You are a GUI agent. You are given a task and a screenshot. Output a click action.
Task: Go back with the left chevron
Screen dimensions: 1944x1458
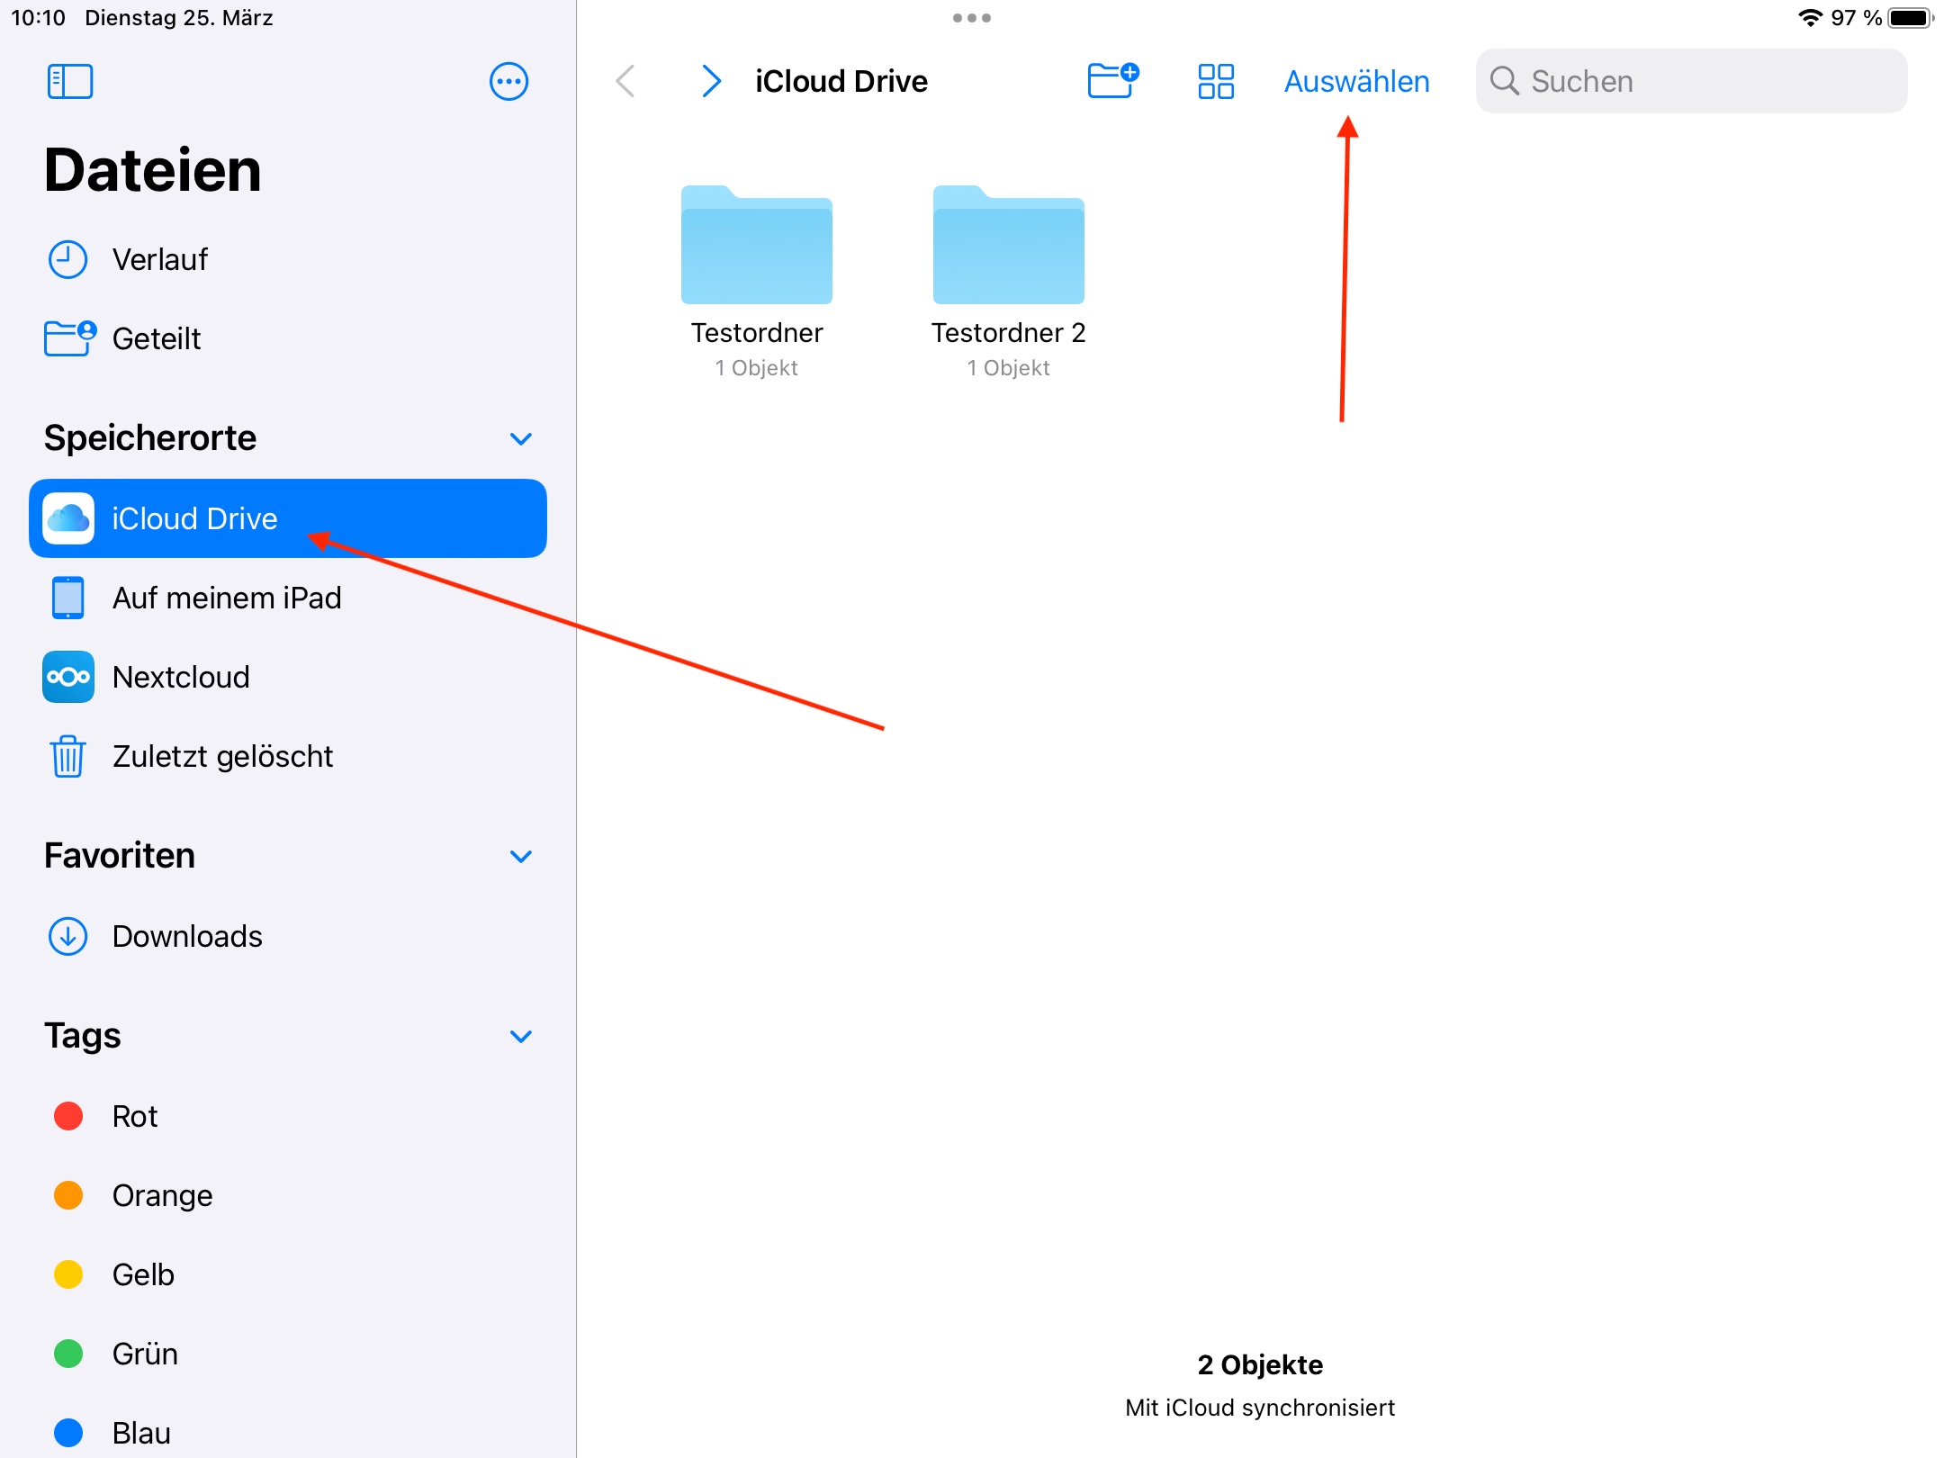click(x=626, y=81)
